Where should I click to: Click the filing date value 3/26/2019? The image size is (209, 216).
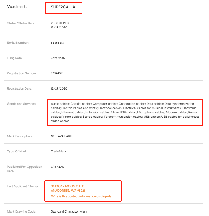[58, 58]
